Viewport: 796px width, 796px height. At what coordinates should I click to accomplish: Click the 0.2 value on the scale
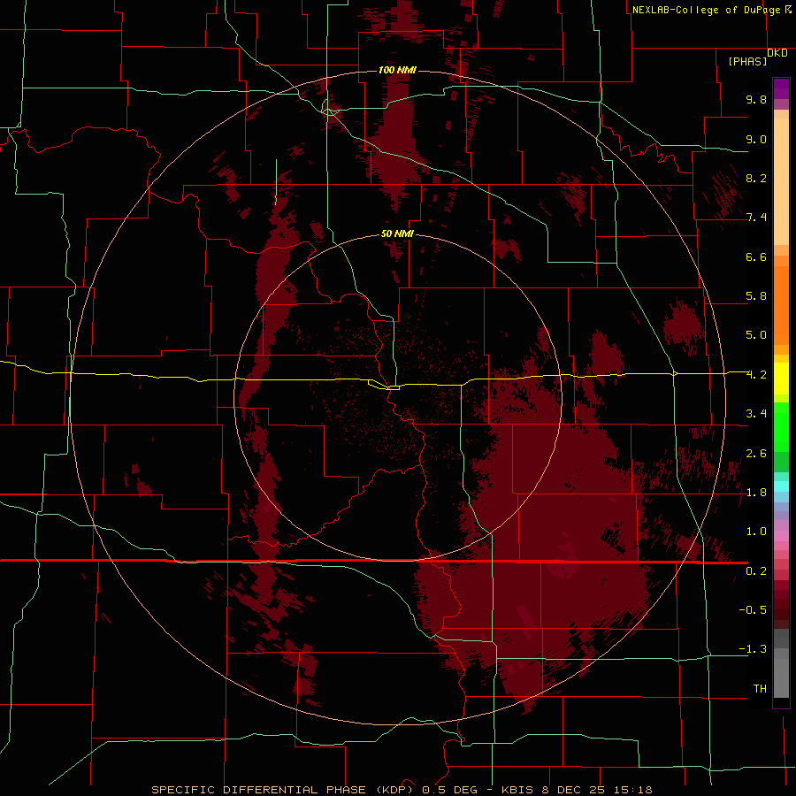756,571
